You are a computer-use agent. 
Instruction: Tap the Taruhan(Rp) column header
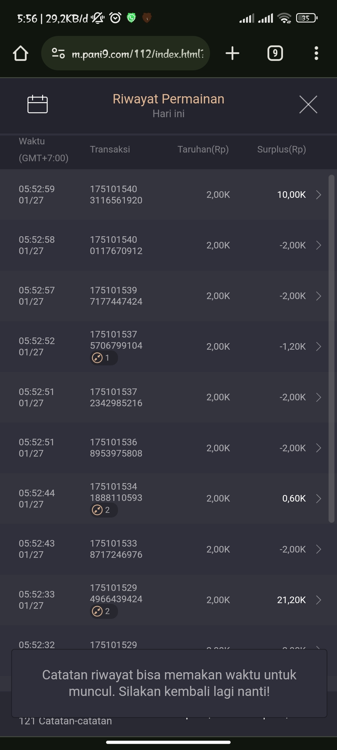click(x=203, y=149)
